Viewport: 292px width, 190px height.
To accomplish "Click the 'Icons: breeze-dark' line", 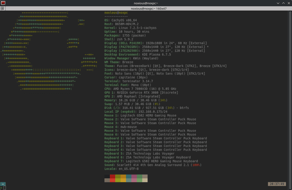I will [147, 70].
